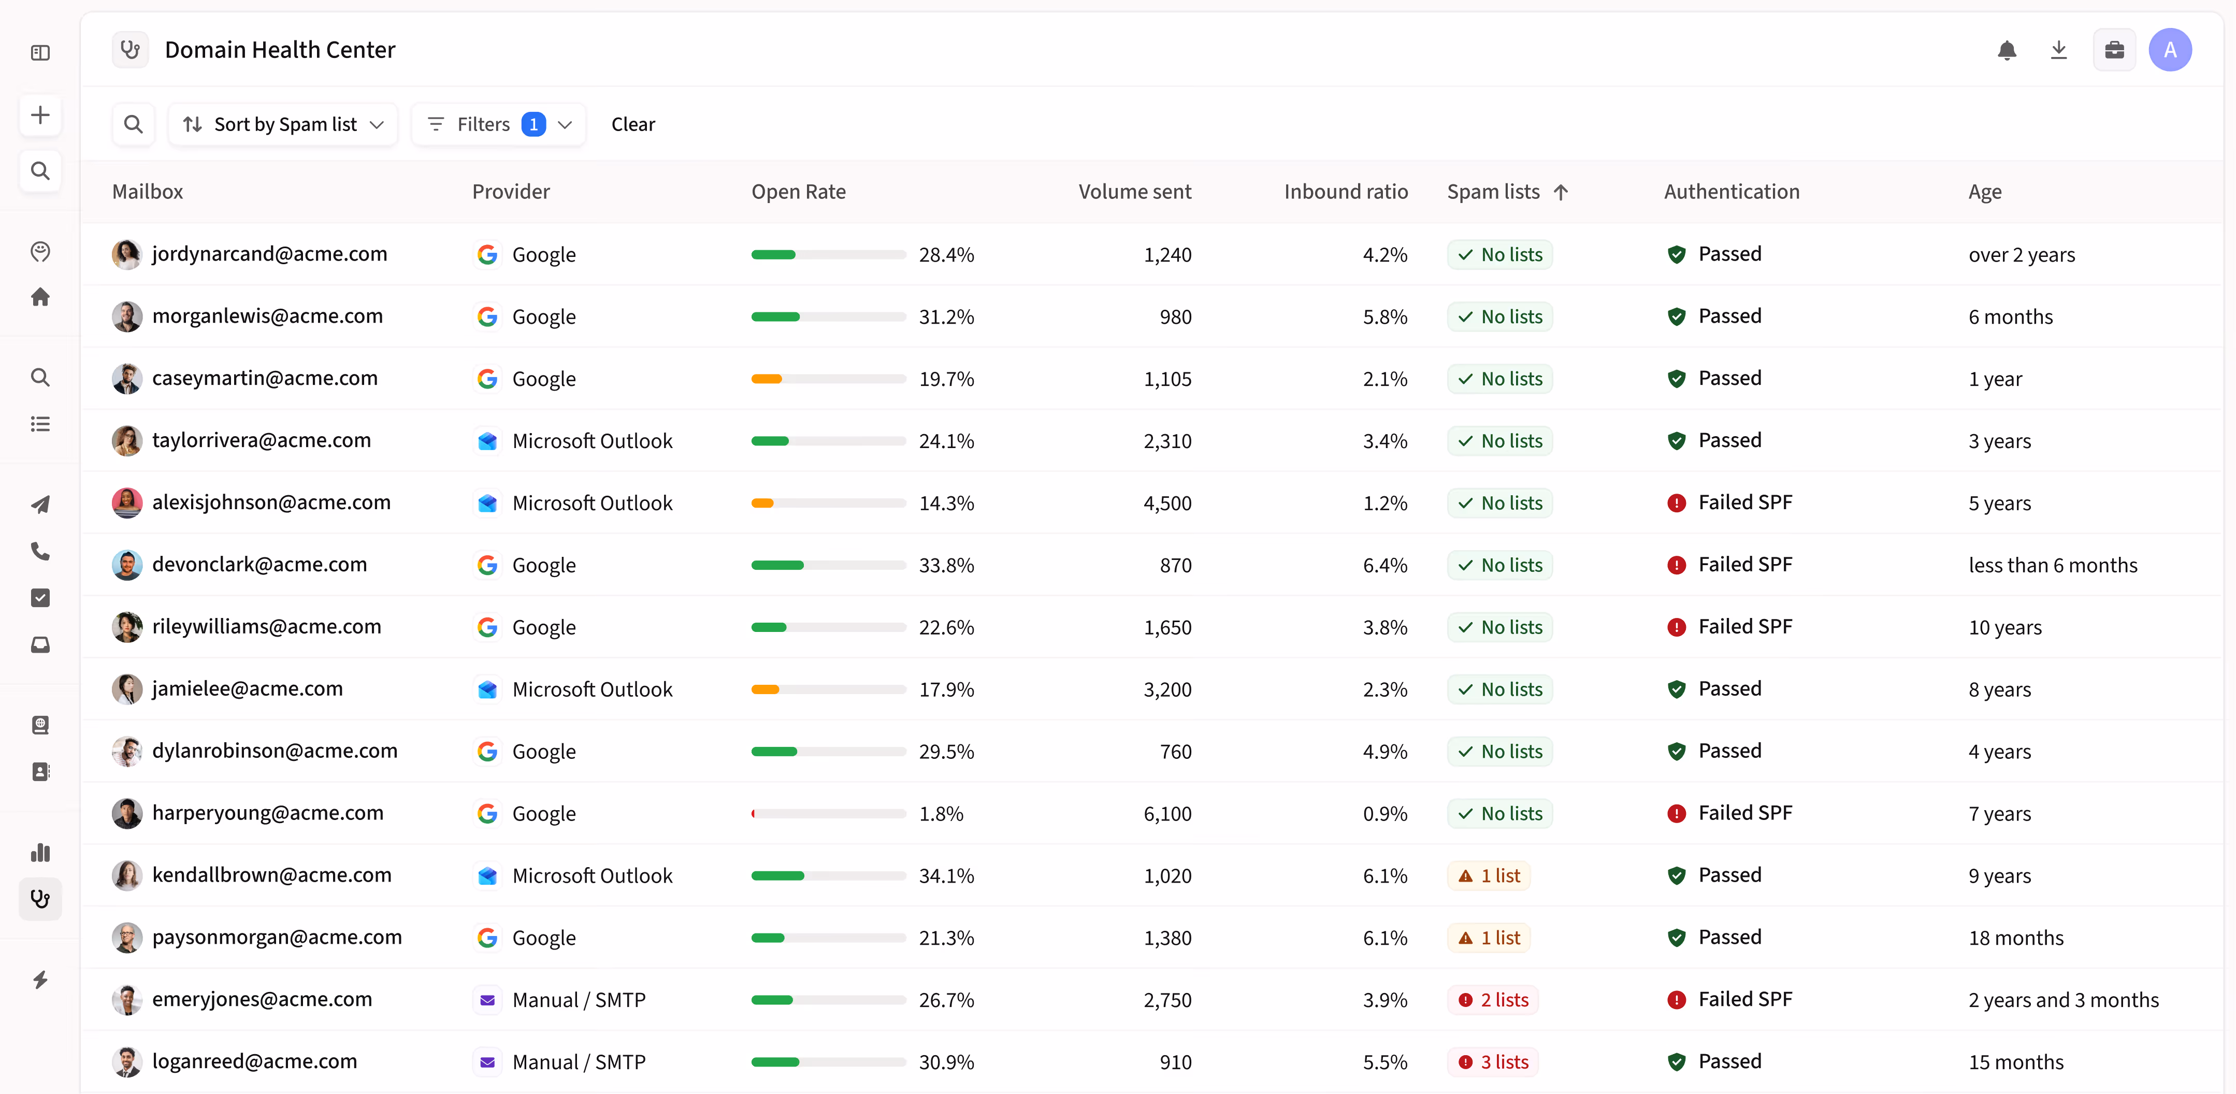
Task: Click Google logo in jordynarcand row
Action: pyautogui.click(x=488, y=254)
